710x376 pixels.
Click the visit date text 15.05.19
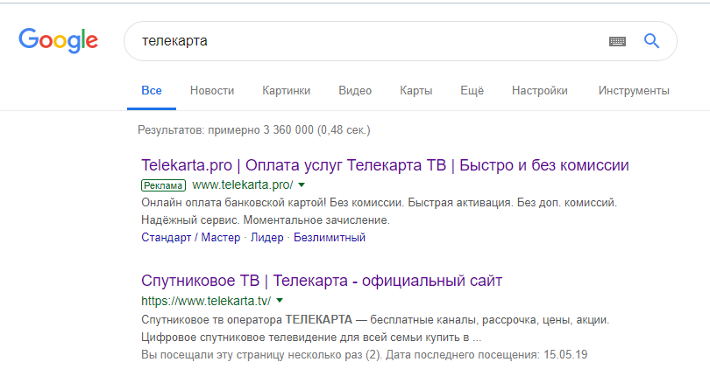[565, 354]
